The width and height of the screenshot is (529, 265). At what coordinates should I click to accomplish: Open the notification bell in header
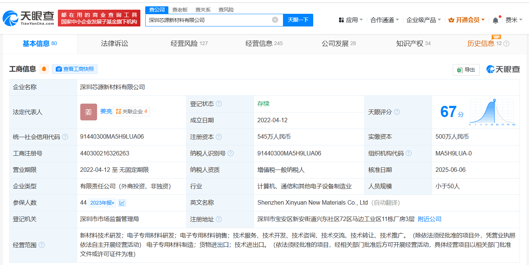pyautogui.click(x=495, y=20)
